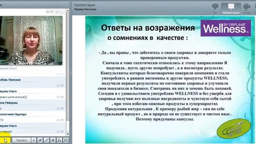The height and width of the screenshot is (144, 256).
Task: Click the slide line 'проверенным продуктам.'
Action: [165, 58]
